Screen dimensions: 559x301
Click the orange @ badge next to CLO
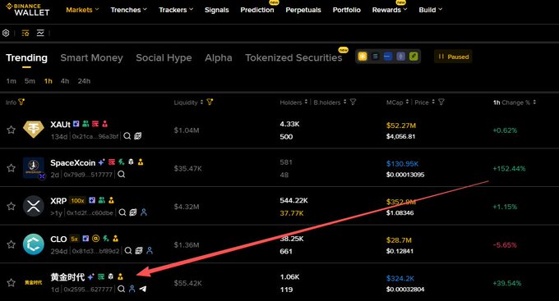pyautogui.click(x=95, y=239)
